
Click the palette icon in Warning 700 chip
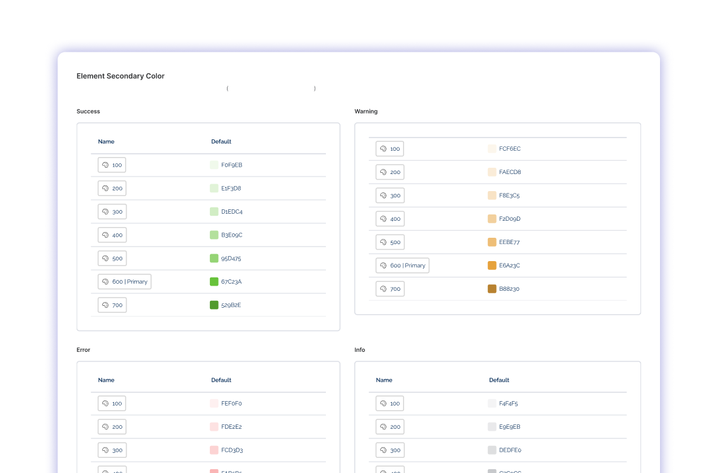tap(383, 289)
